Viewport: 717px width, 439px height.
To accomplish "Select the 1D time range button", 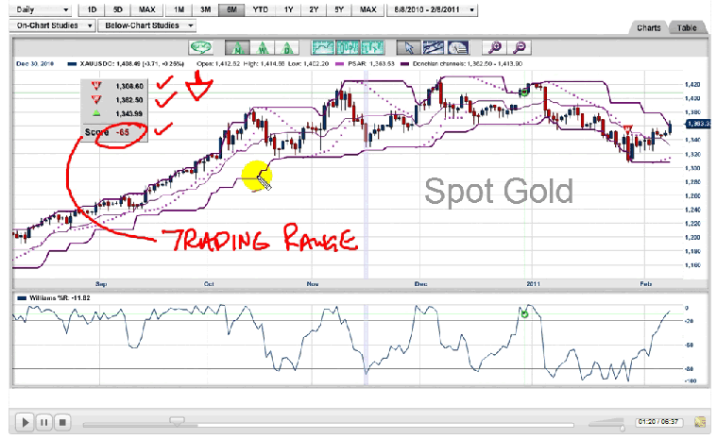I will pos(92,9).
